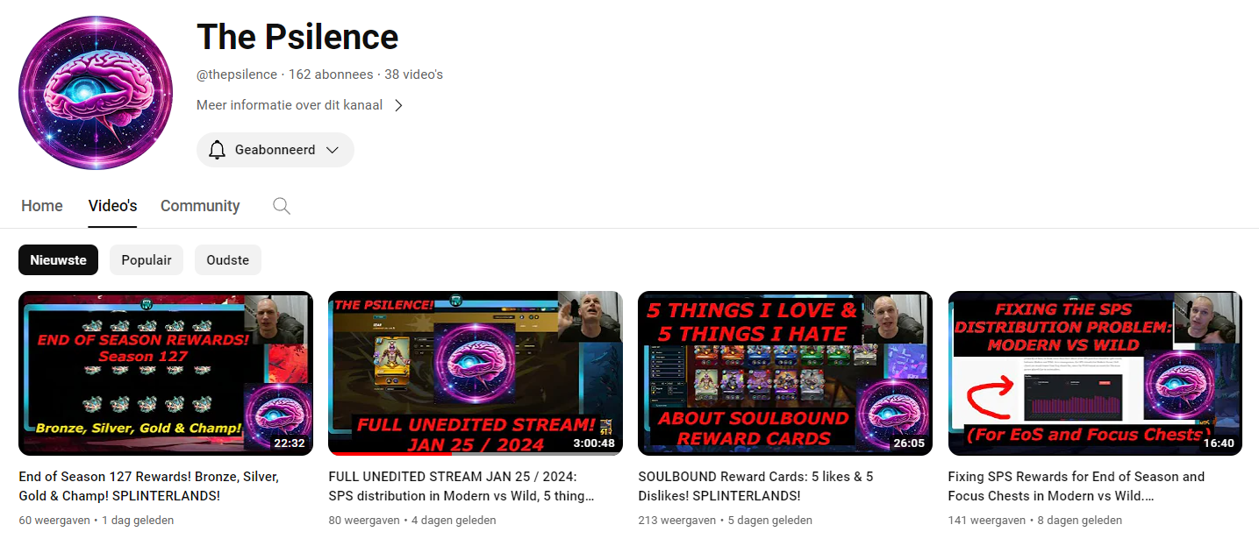Expand the Geabonneerd subscription dropdown arrow
The width and height of the screenshot is (1259, 546).
[333, 150]
